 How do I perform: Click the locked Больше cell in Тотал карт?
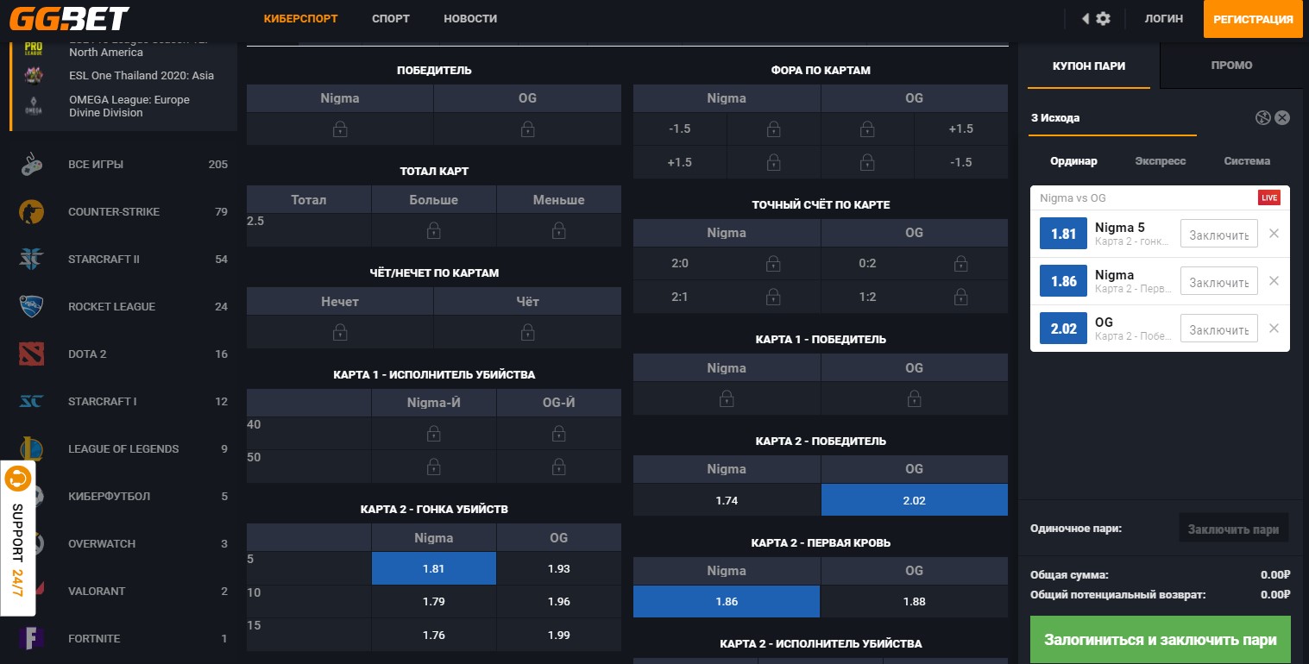click(x=434, y=230)
